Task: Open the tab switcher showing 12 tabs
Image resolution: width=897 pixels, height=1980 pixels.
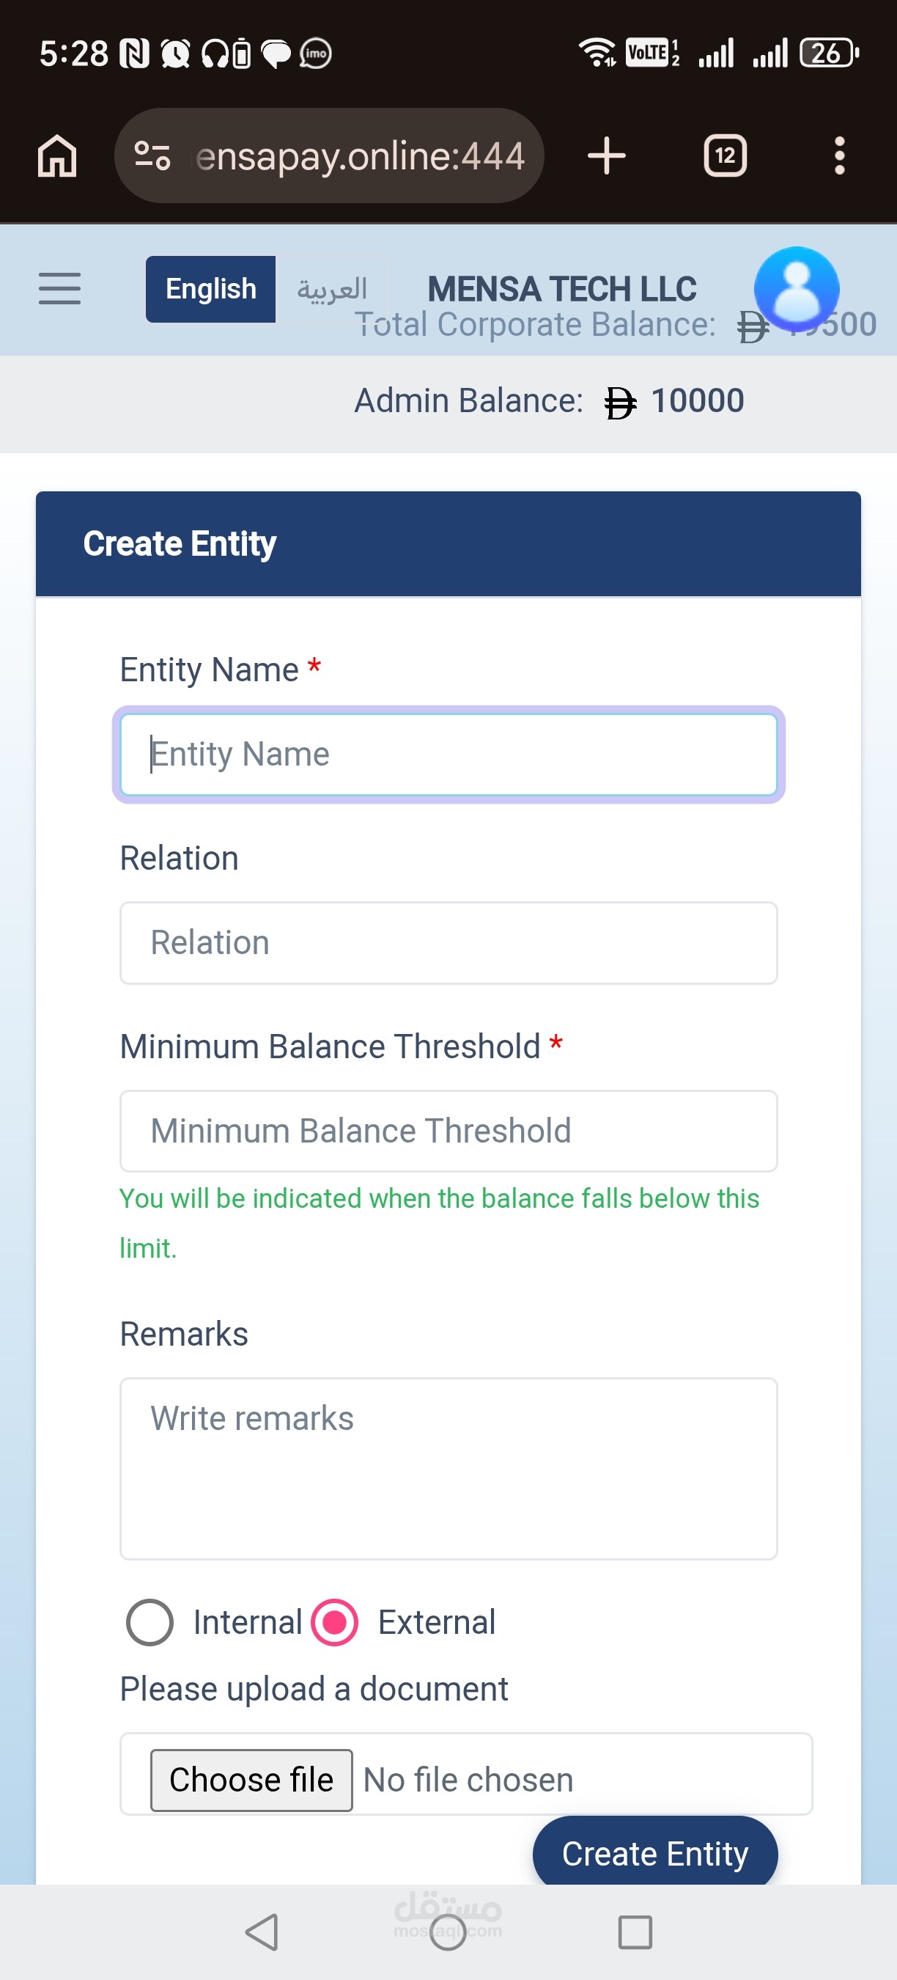Action: pos(725,156)
